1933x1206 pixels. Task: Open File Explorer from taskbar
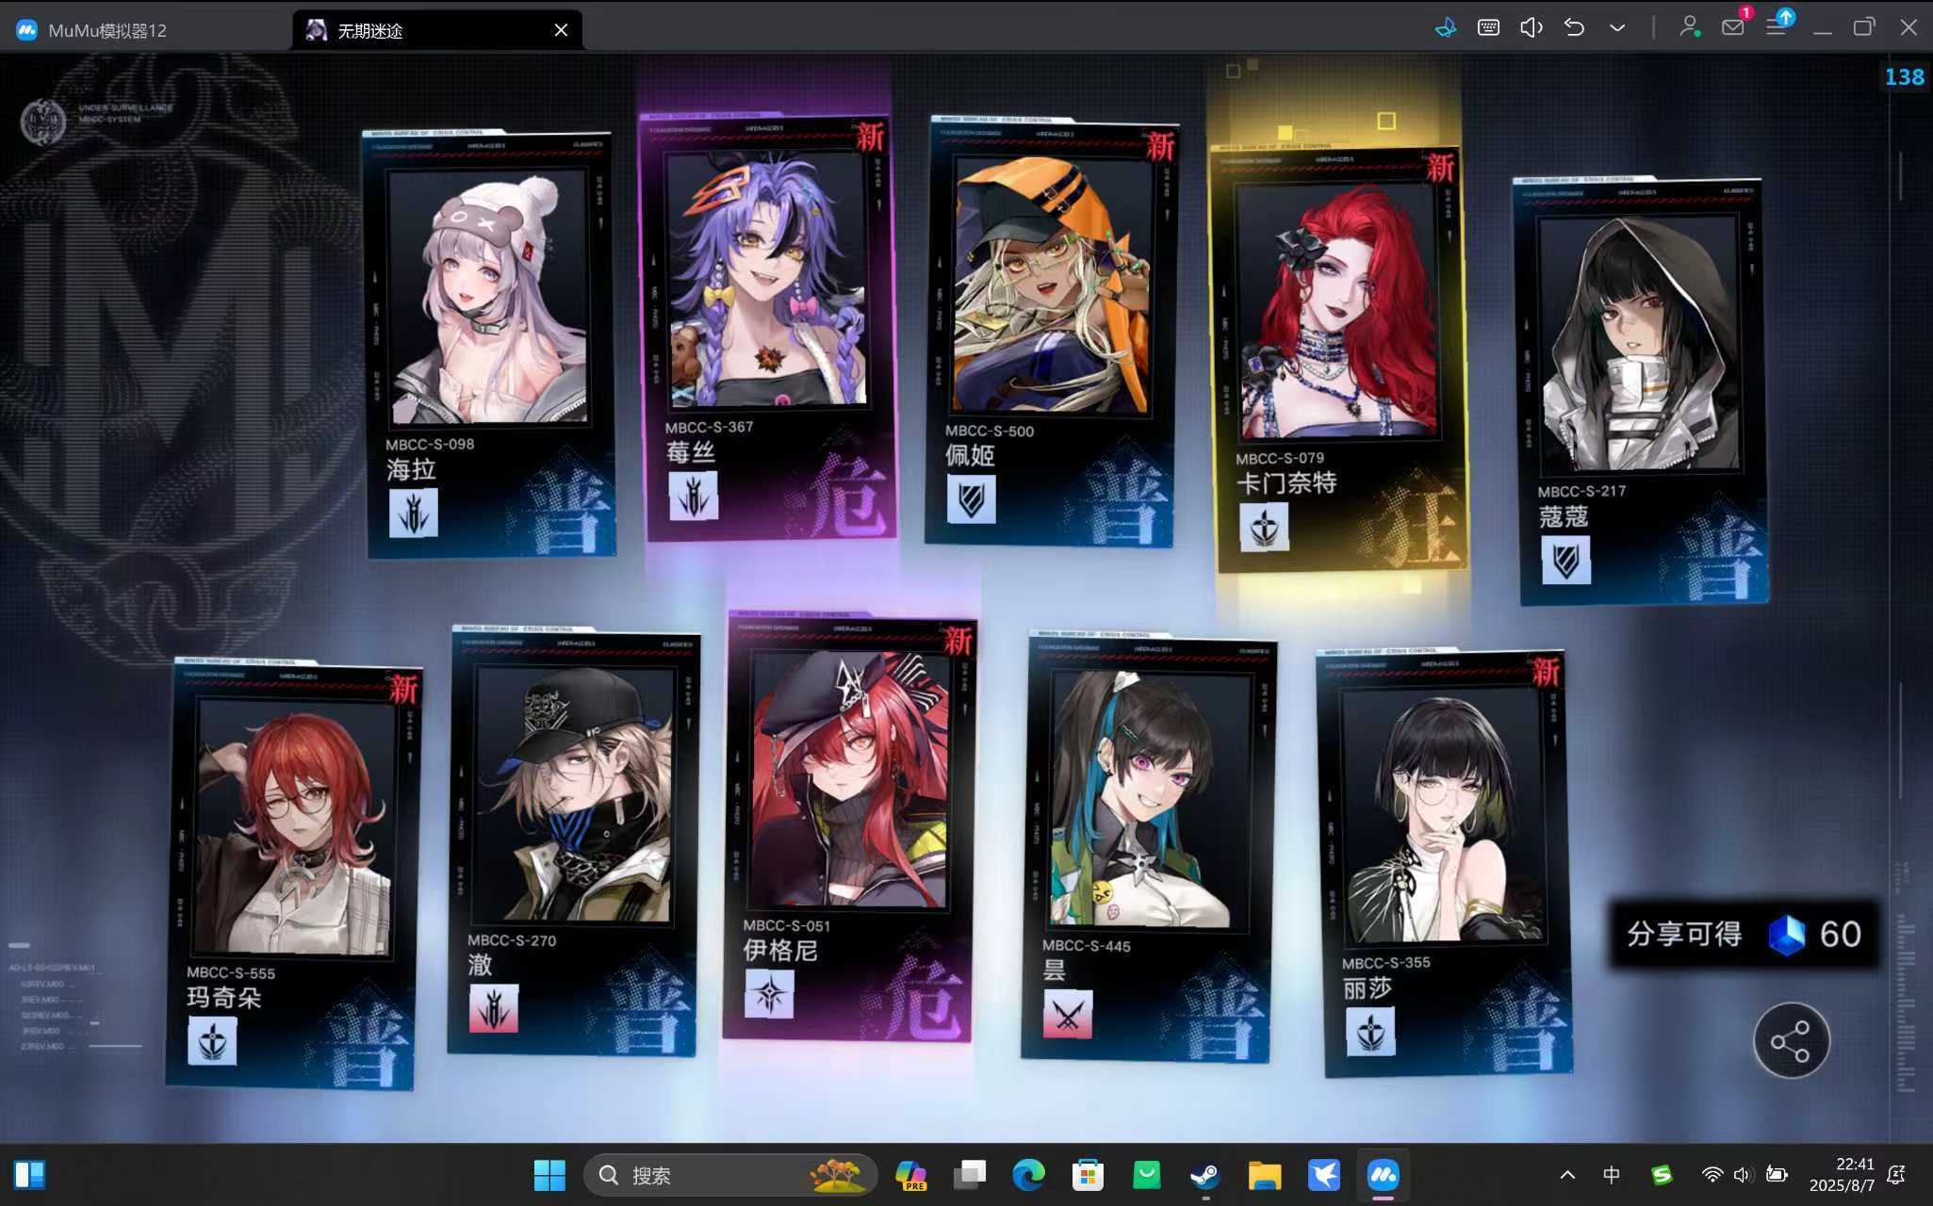click(1264, 1175)
